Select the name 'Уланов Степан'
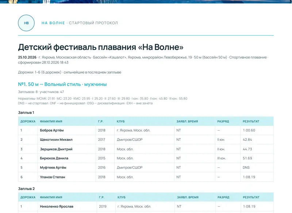This screenshot has height=213, width=292. 53,177
